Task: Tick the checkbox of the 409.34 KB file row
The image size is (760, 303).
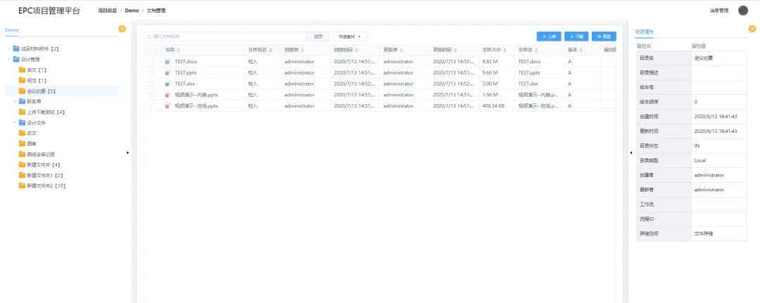Action: pos(152,106)
